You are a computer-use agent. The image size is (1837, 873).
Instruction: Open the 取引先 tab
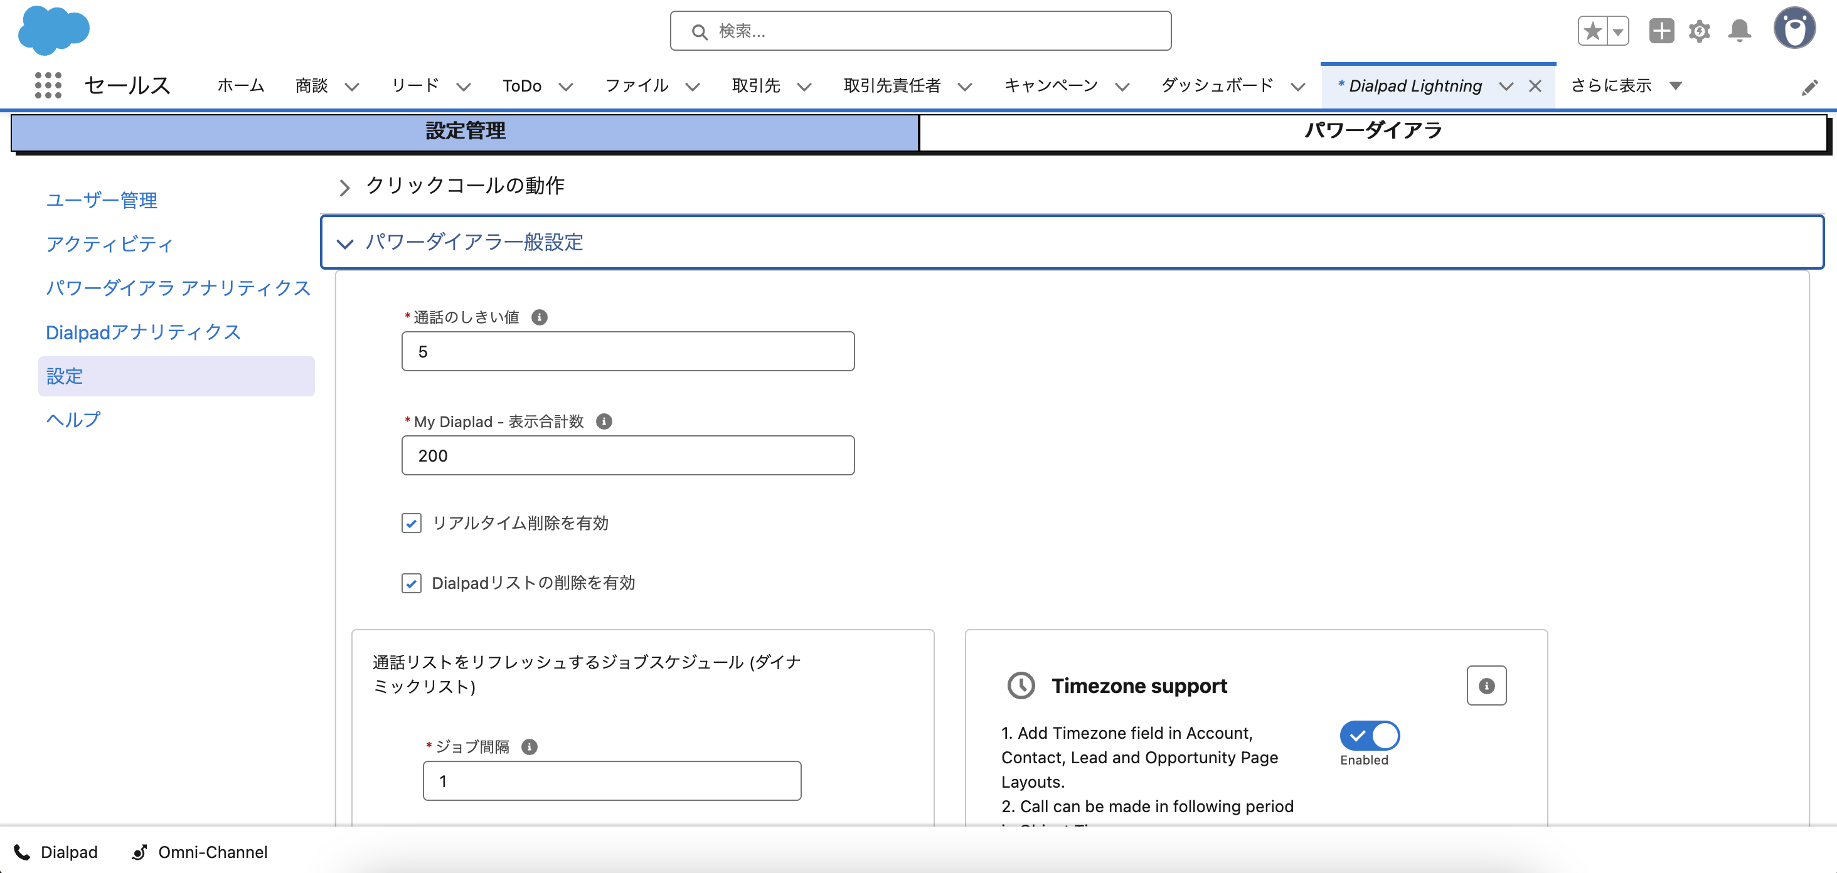click(756, 85)
